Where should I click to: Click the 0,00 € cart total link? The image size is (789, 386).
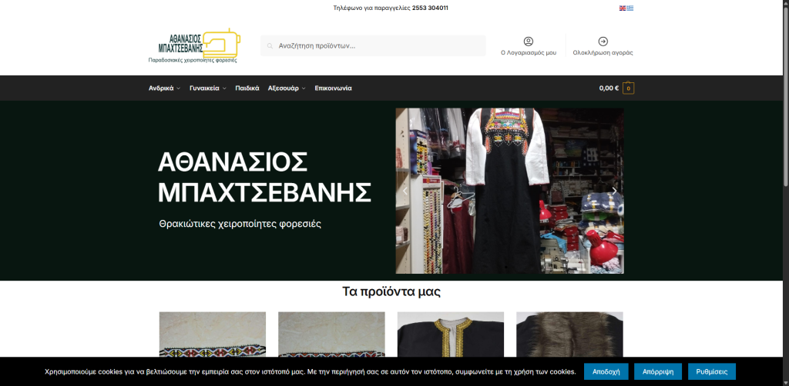tap(609, 88)
